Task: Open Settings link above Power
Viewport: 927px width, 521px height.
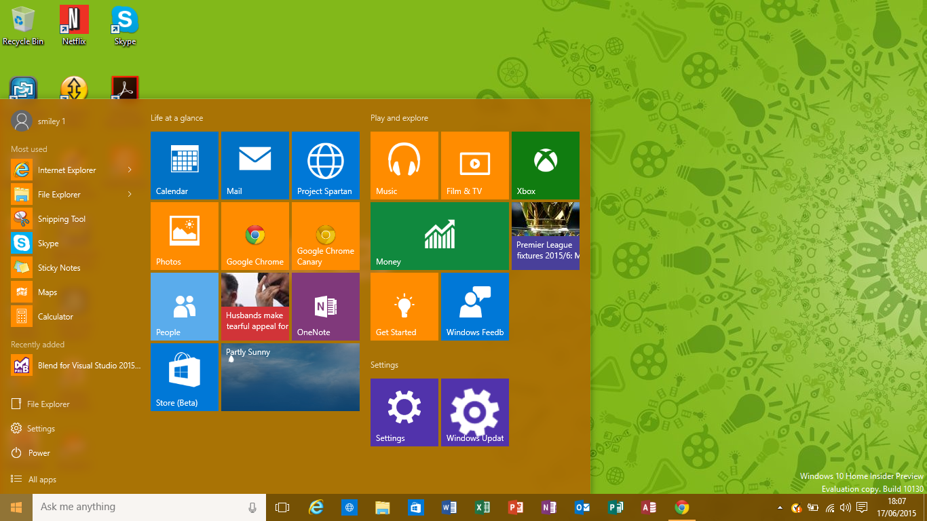Action: [33, 428]
